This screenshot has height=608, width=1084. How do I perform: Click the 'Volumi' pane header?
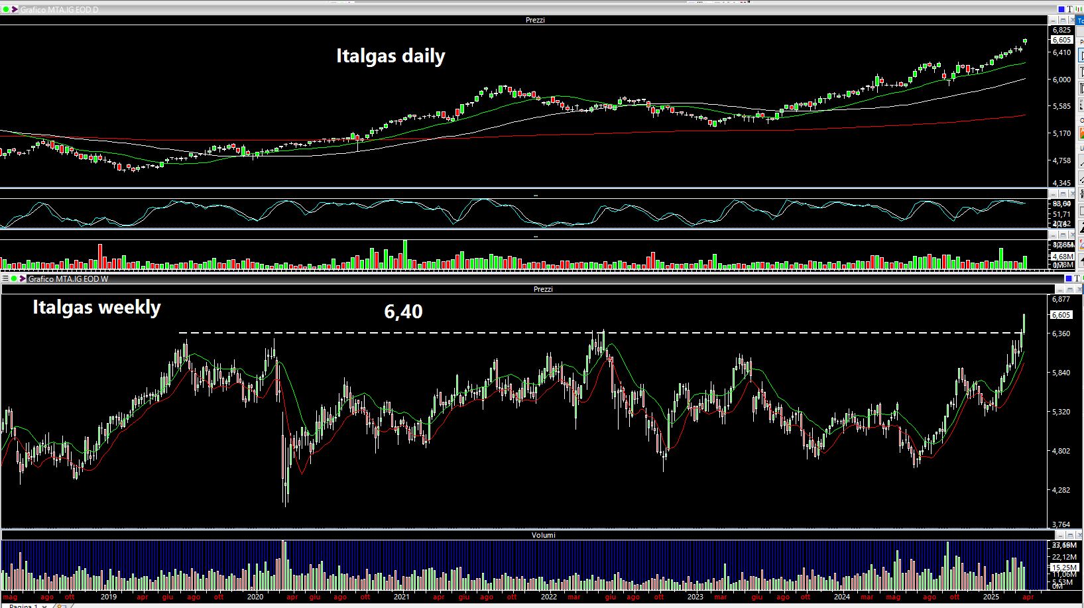pyautogui.click(x=544, y=535)
